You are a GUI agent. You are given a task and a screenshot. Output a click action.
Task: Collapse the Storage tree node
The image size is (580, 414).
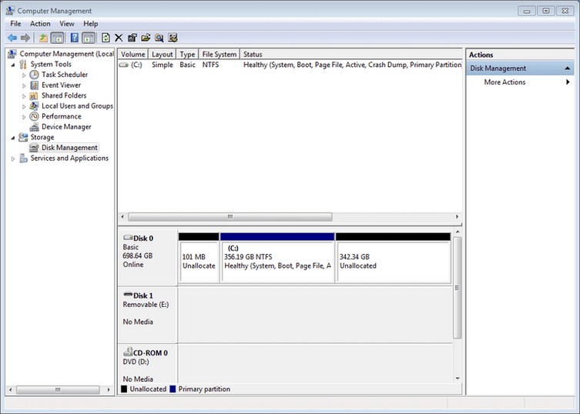(13, 138)
